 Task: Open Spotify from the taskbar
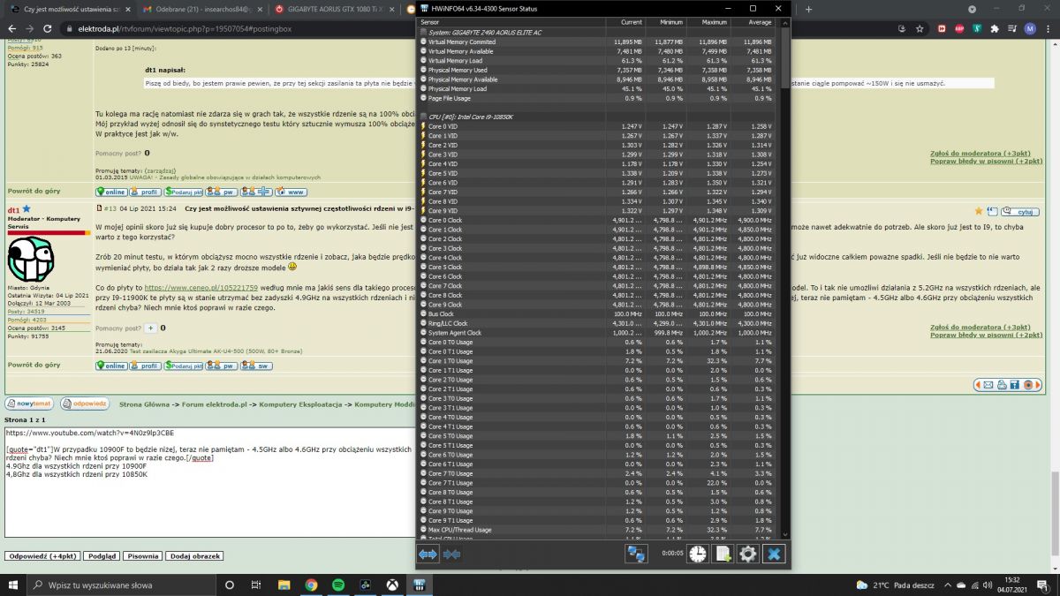point(337,585)
